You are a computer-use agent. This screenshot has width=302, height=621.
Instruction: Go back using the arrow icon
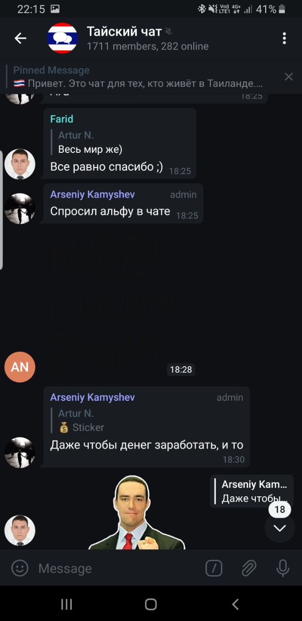[20, 38]
